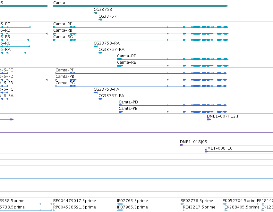The width and height of the screenshot is (273, 212).
Task: Click the RP004538691.5prime EST label
Action: click(74, 207)
